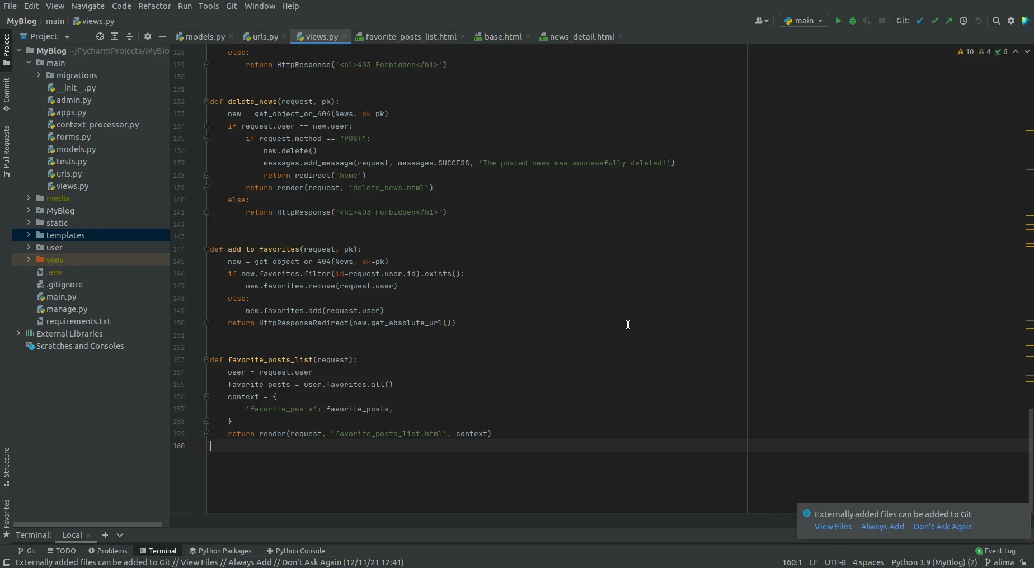Open the user account icon dropdown
Image resolution: width=1034 pixels, height=568 pixels.
tap(762, 21)
